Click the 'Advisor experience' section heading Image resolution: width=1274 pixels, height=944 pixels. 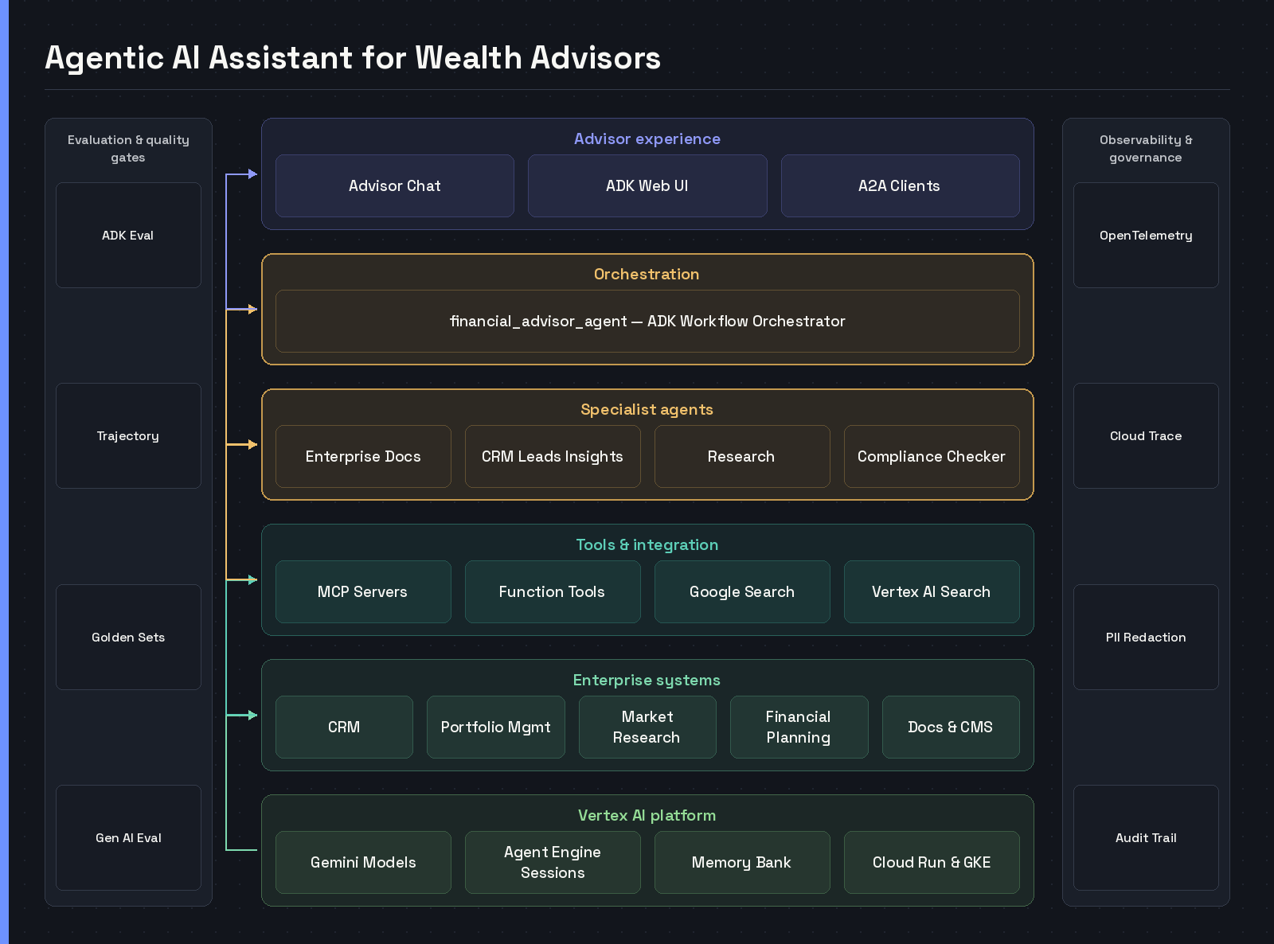tap(647, 138)
